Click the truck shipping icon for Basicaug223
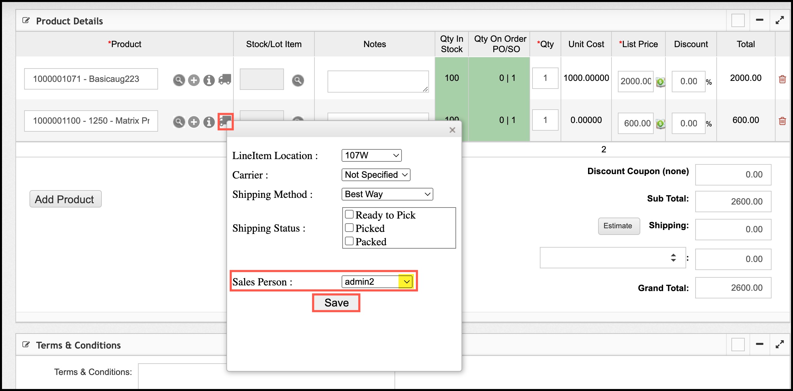 [224, 80]
